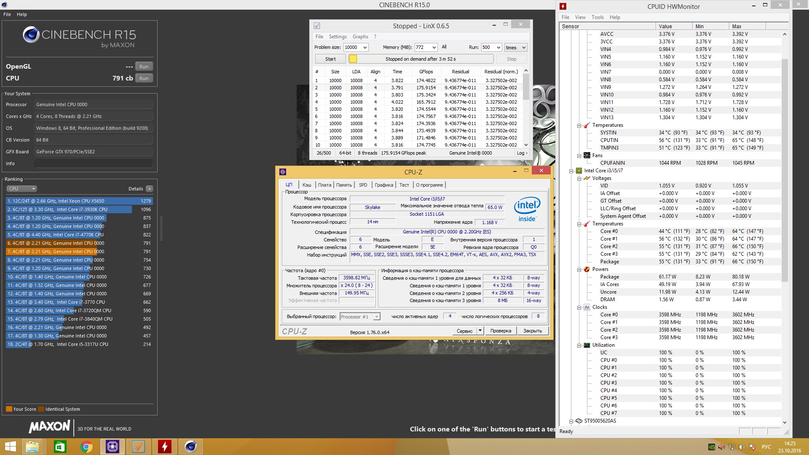Collapse the Temperatures tree node under Intel Core
The image size is (809, 455).
click(579, 224)
